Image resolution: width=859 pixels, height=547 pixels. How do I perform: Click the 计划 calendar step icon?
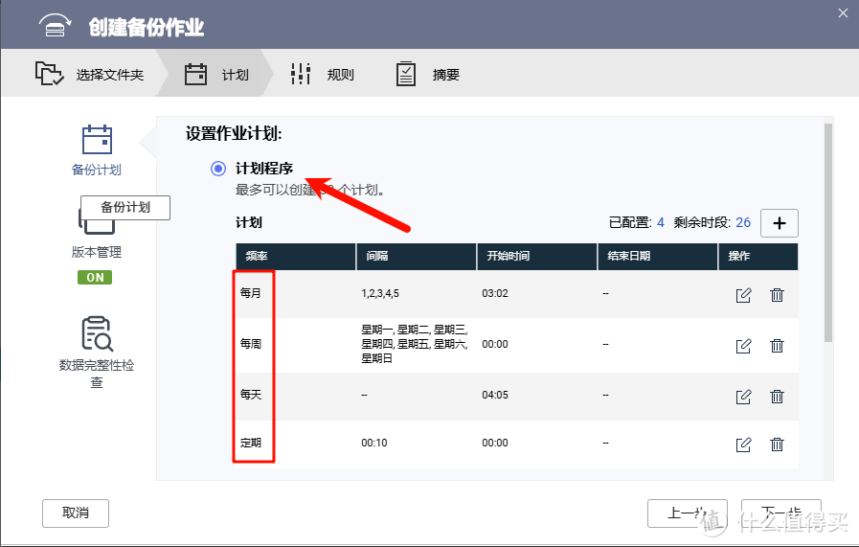point(195,74)
